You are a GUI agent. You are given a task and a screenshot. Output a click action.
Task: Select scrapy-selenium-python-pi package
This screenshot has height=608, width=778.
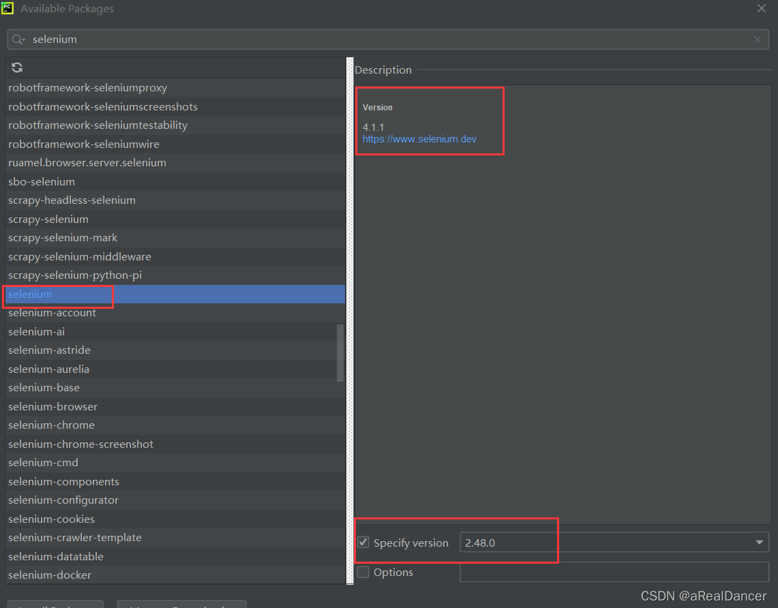click(175, 275)
